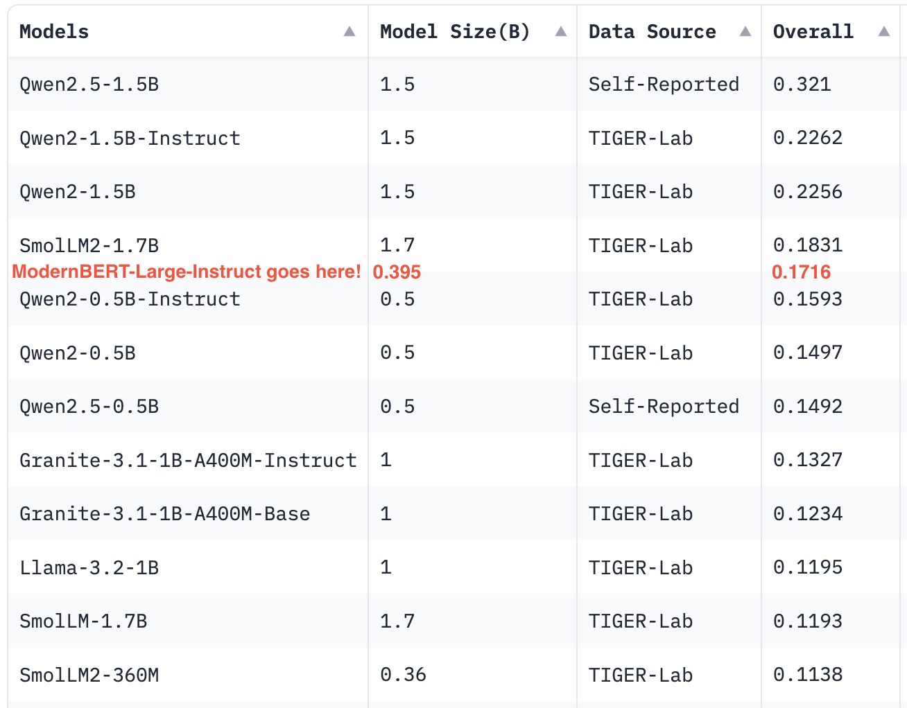Select Granite-3.1-1B-A400M-Instruct model name
The image size is (907, 708).
click(188, 461)
